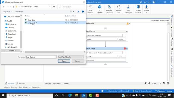Click the Open button in the dialog
Screen dimensions: 174x98
click(64, 61)
